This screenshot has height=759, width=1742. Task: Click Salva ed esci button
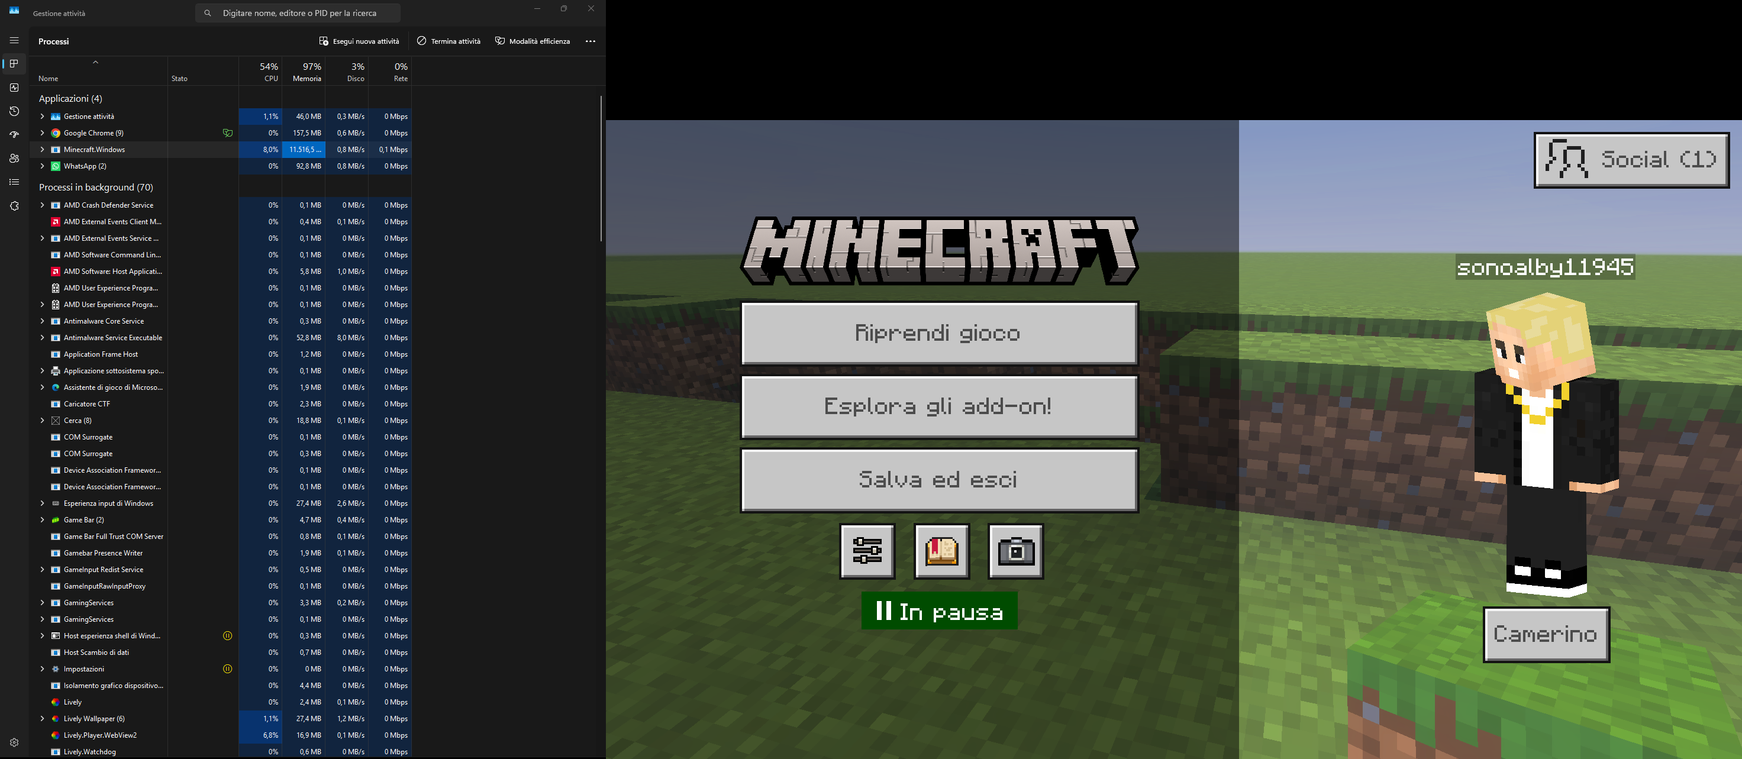pos(938,480)
